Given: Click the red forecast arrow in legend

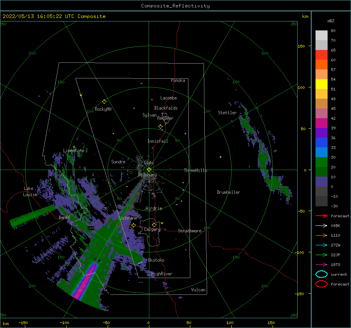Looking at the screenshot, I should point(321,216).
